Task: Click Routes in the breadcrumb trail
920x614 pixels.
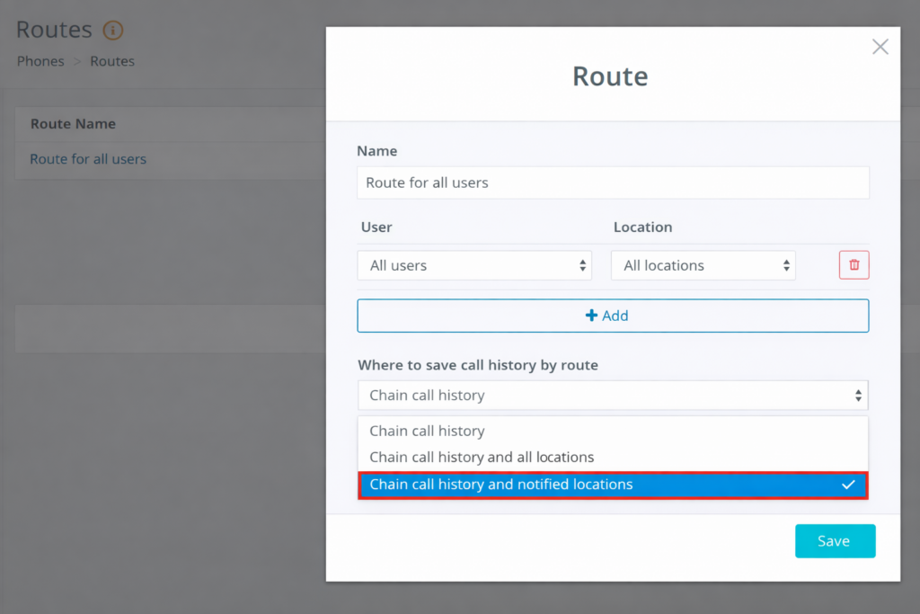Action: tap(112, 61)
